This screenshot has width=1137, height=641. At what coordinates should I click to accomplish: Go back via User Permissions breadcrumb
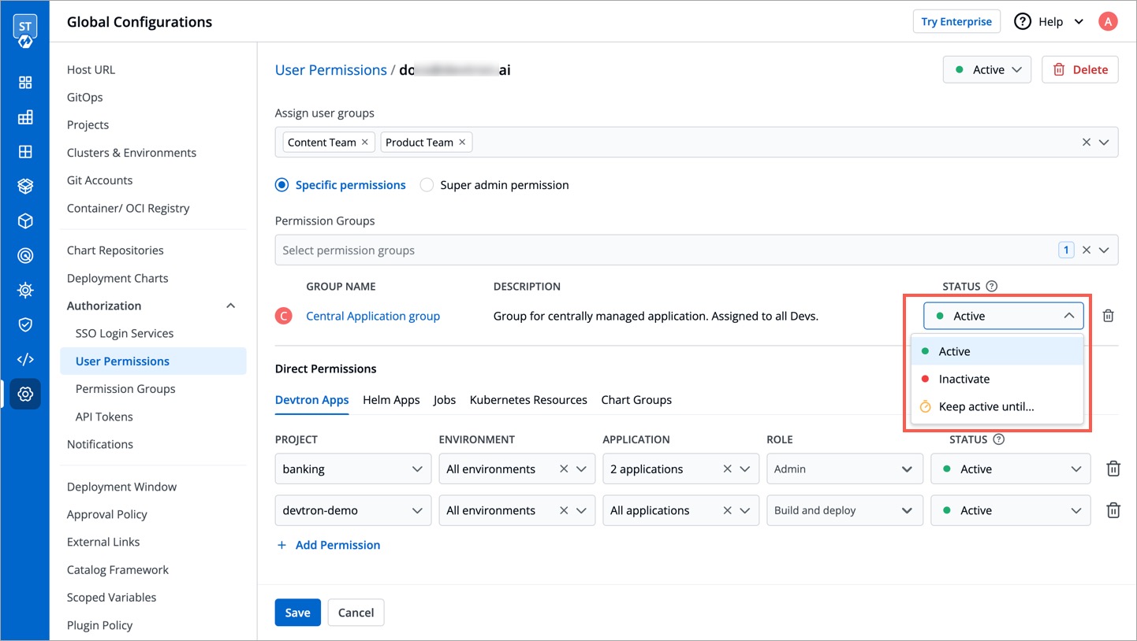coord(330,70)
